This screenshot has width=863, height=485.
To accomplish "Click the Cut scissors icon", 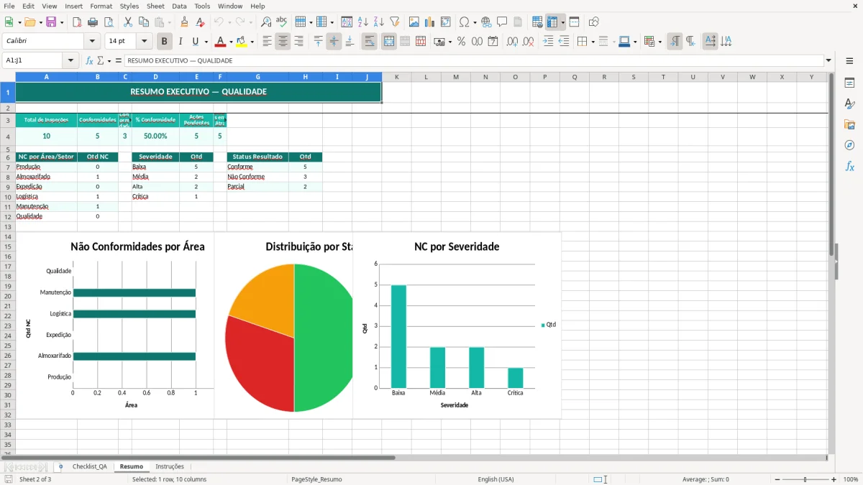I will pos(128,22).
